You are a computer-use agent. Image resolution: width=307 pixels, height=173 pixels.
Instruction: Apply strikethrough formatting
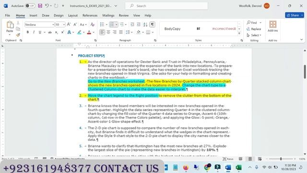pos(50,32)
